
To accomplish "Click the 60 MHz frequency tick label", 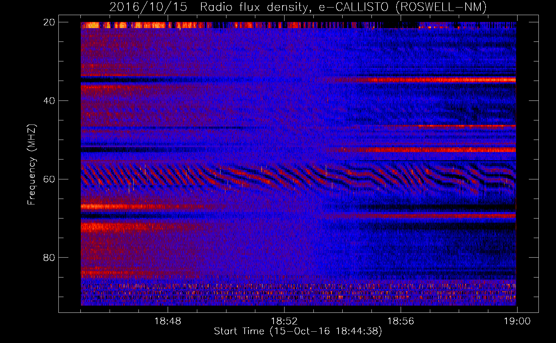I will (49, 179).
